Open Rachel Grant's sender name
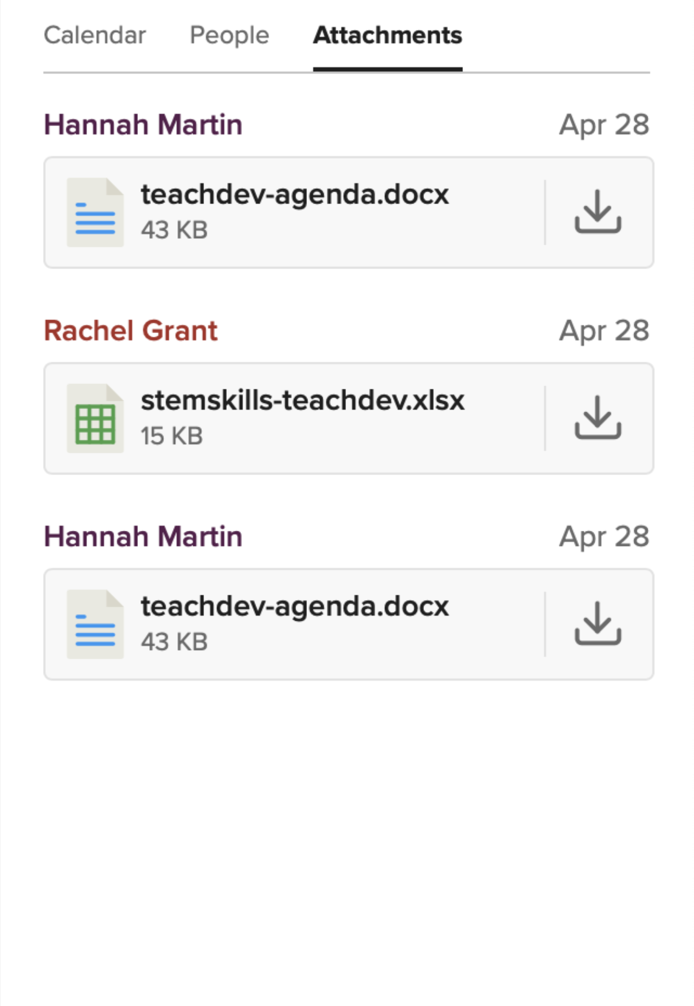The height and width of the screenshot is (1006, 694). [x=131, y=330]
